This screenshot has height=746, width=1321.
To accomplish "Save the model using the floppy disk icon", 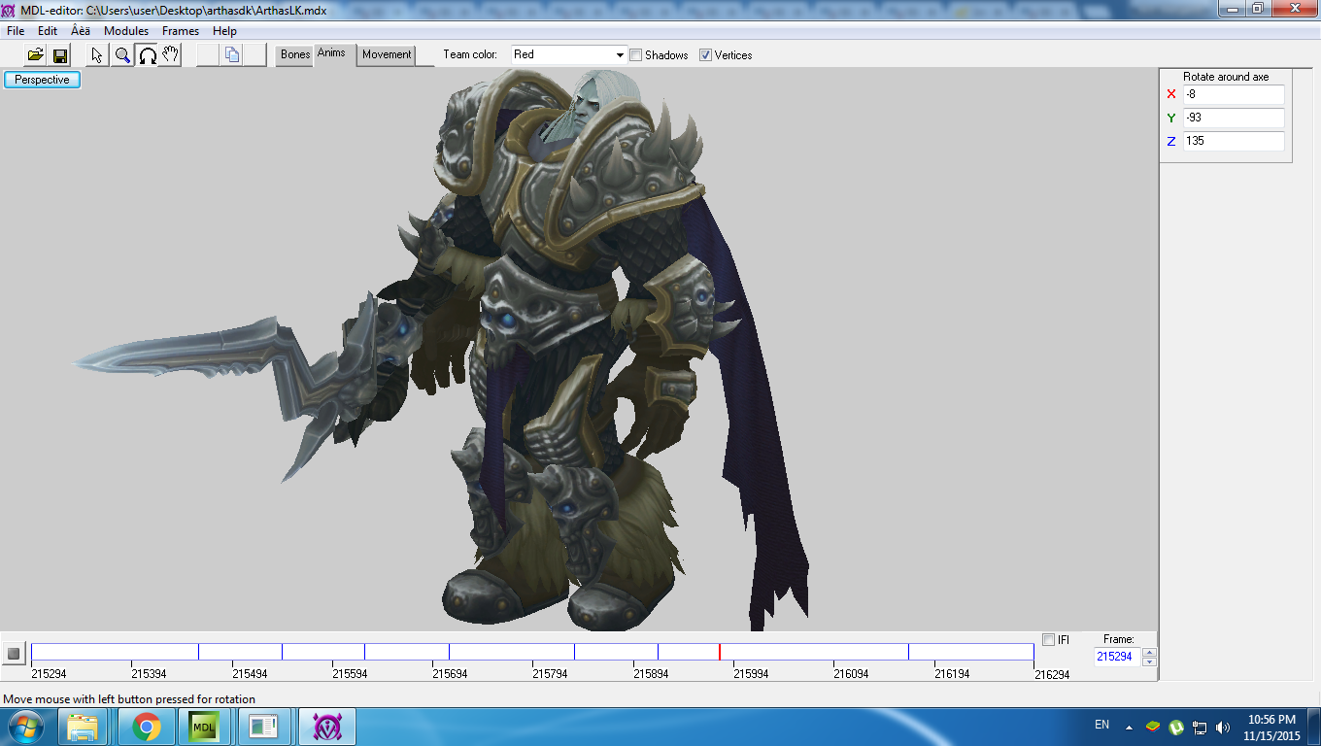I will pyautogui.click(x=60, y=55).
